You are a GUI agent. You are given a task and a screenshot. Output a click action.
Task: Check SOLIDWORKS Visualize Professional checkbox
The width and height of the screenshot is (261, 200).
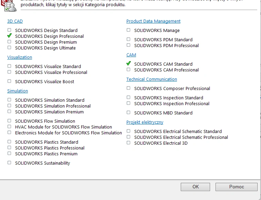tap(9, 72)
